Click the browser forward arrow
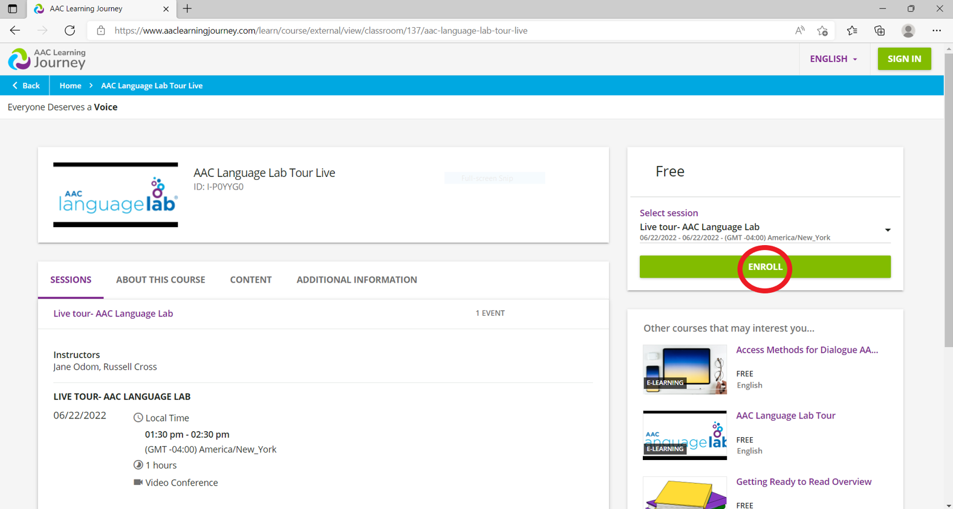 click(x=42, y=30)
